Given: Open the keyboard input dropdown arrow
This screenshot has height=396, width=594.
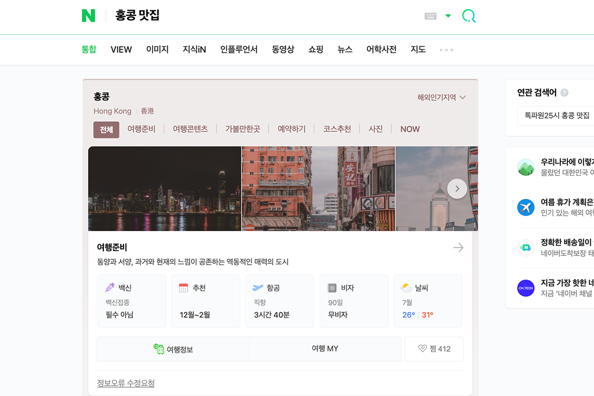Looking at the screenshot, I should [448, 15].
